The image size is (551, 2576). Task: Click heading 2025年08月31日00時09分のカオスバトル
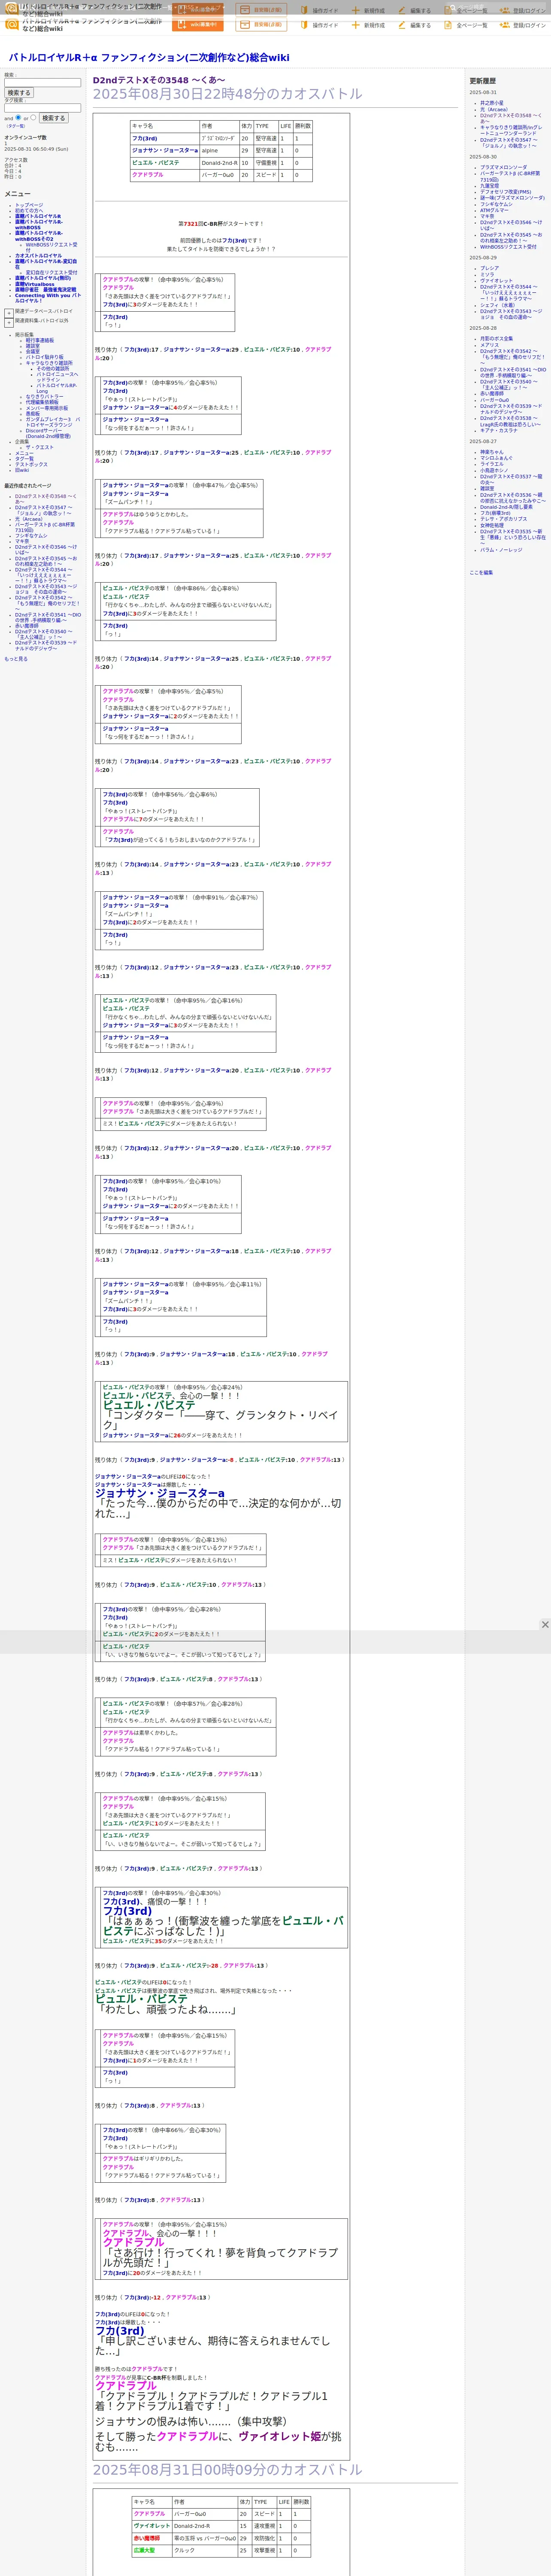tap(227, 2469)
